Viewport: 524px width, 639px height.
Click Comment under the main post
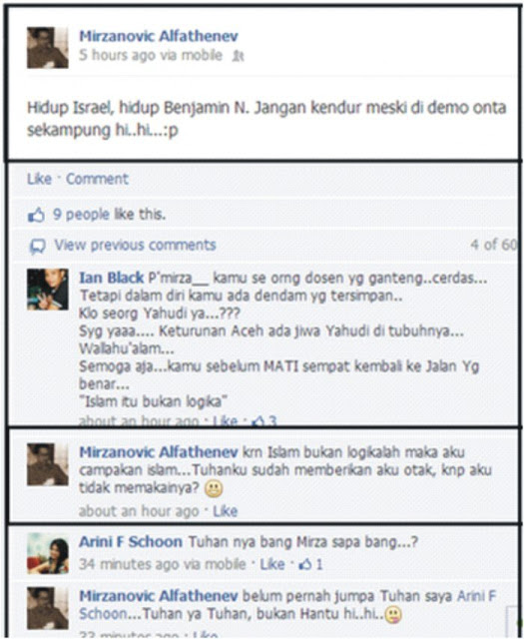tap(97, 179)
